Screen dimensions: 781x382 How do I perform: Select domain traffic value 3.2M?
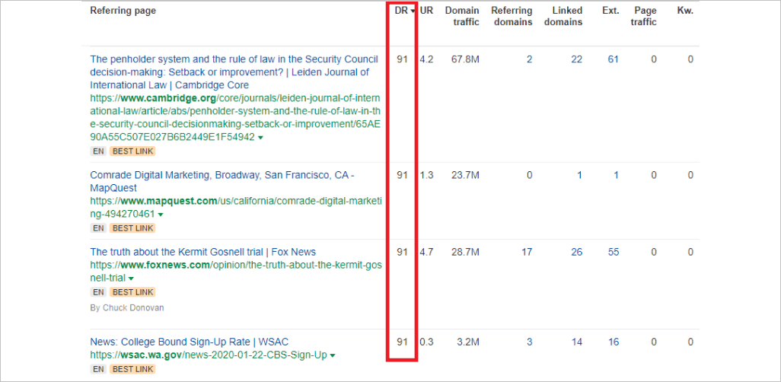(468, 342)
